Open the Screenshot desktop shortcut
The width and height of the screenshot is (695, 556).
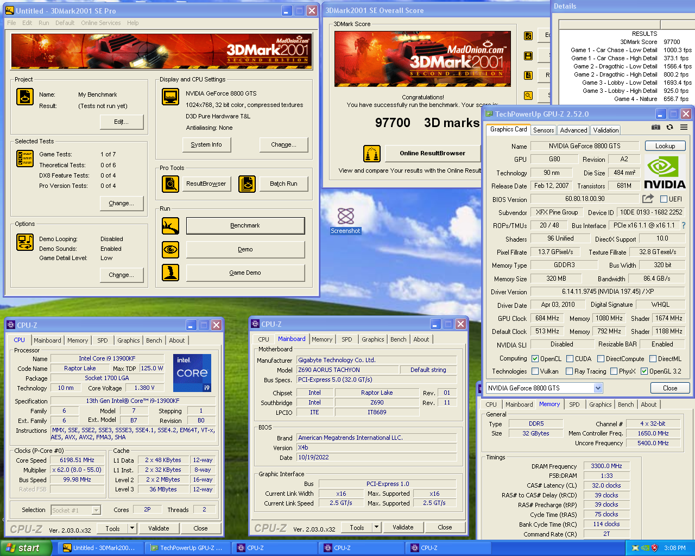(x=346, y=220)
